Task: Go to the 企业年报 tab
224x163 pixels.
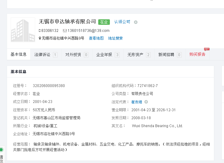Action: (108, 55)
